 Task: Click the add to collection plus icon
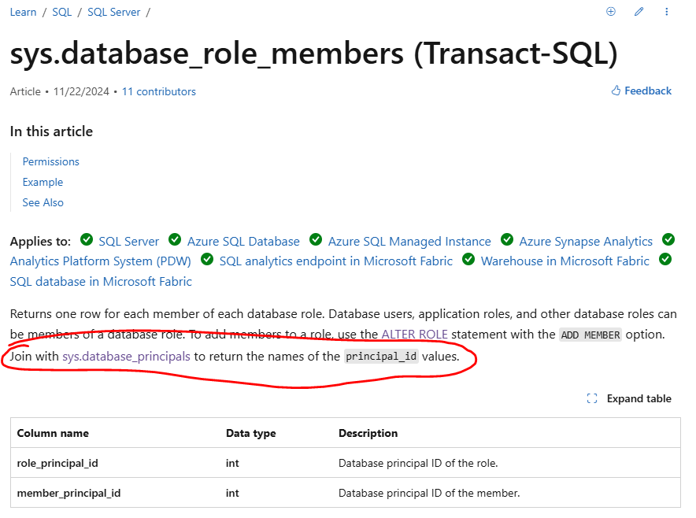[x=611, y=12]
